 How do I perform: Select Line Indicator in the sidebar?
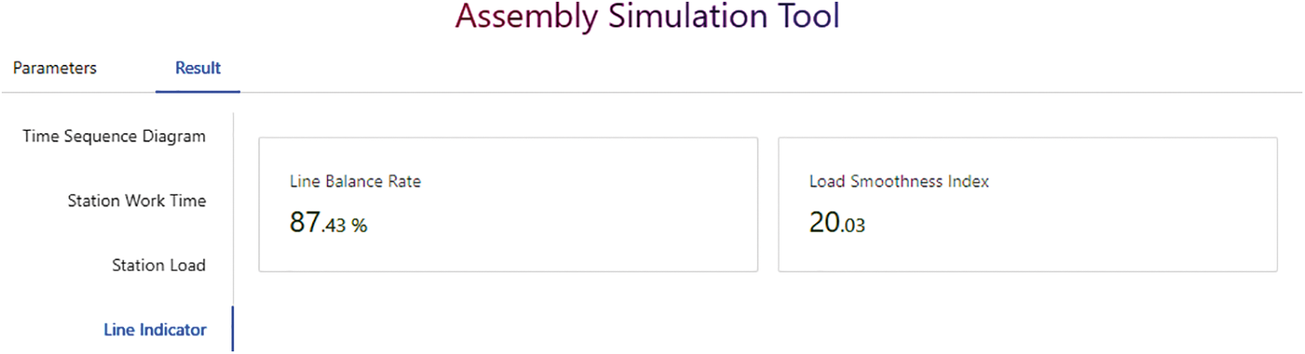tap(155, 330)
